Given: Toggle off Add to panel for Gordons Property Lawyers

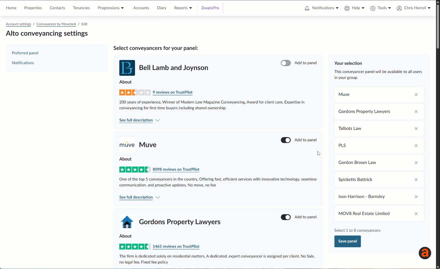Looking at the screenshot, I should tap(286, 217).
